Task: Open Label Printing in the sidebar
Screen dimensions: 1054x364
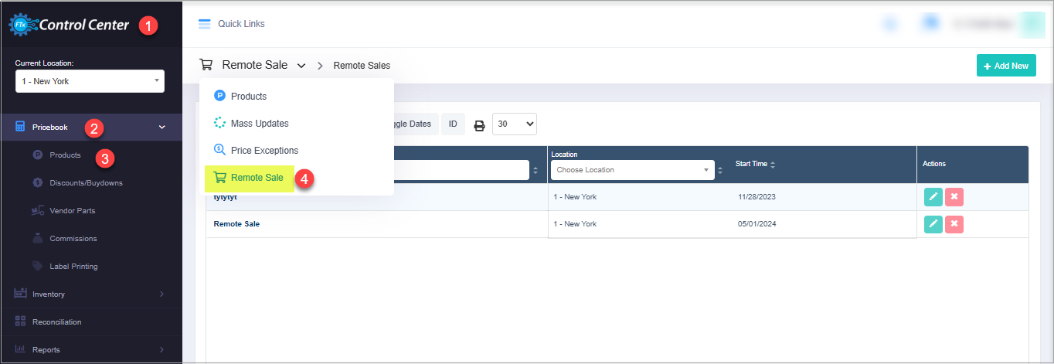Action: pyautogui.click(x=73, y=266)
